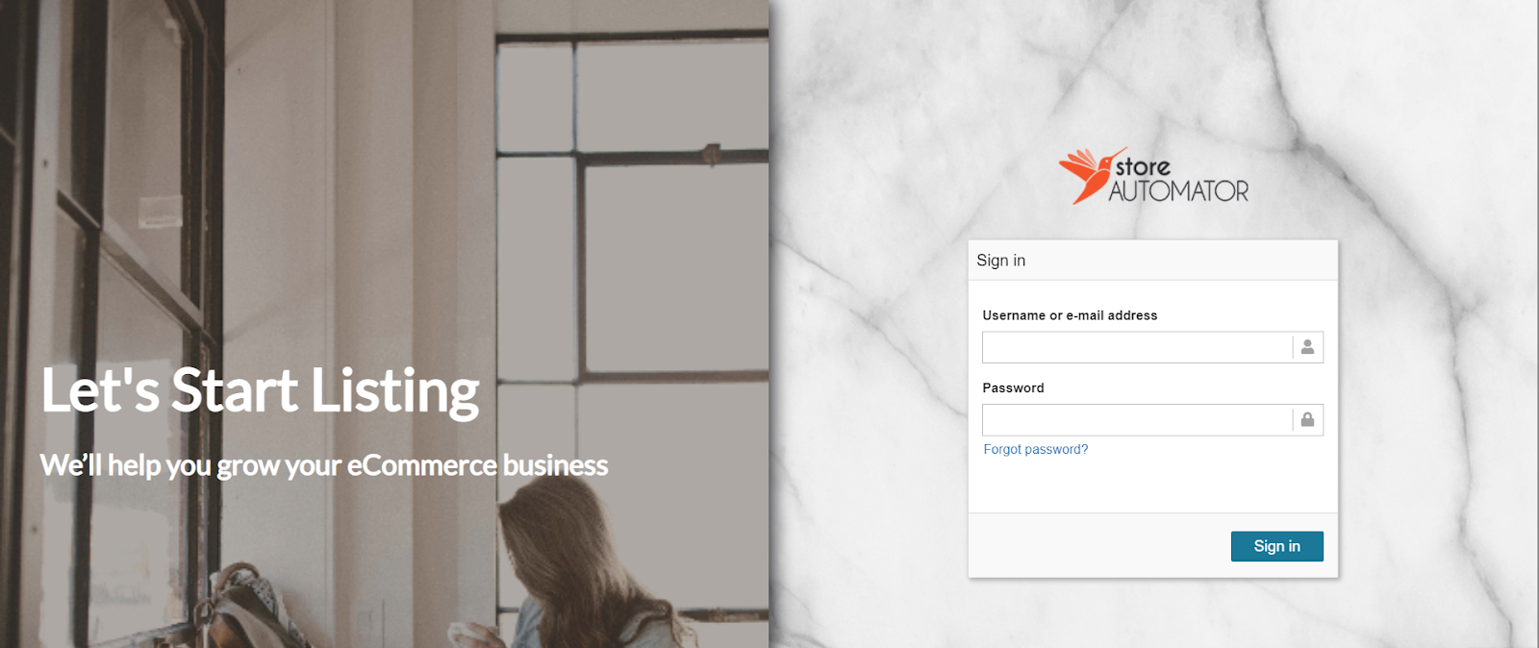
Task: Click the Let's Start Listing headline
Action: click(x=260, y=390)
